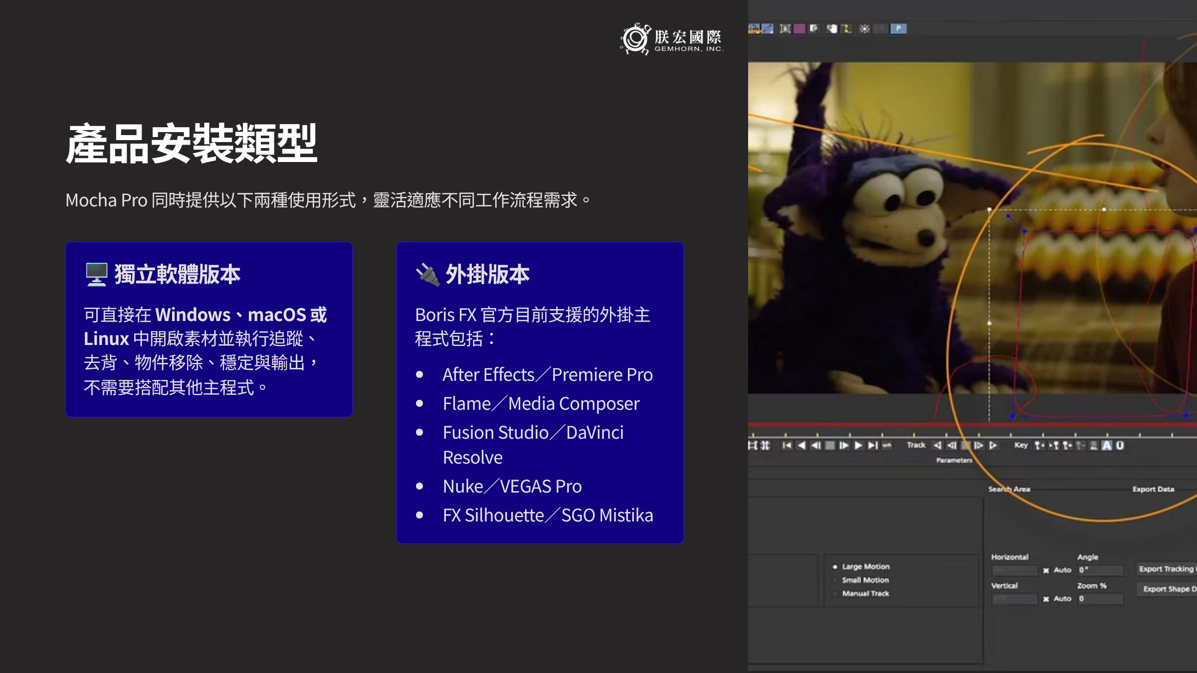The image size is (1197, 673).
Task: Play the clip backwards
Action: click(x=801, y=445)
